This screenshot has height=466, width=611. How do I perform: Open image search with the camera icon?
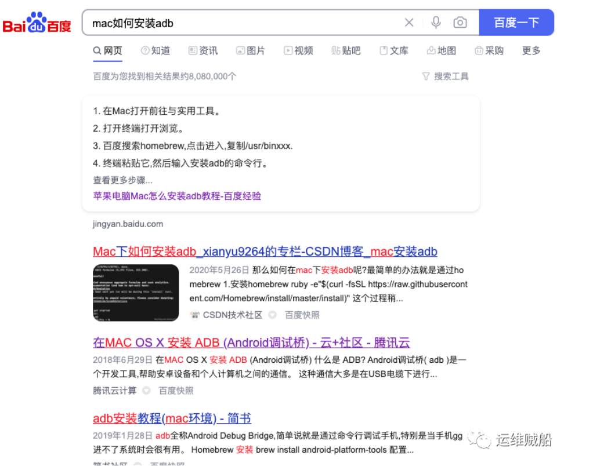point(460,22)
